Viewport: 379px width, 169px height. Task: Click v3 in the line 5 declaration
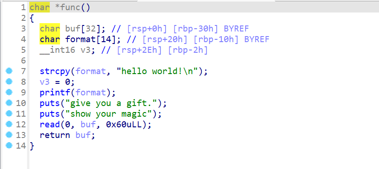[x=85, y=50]
